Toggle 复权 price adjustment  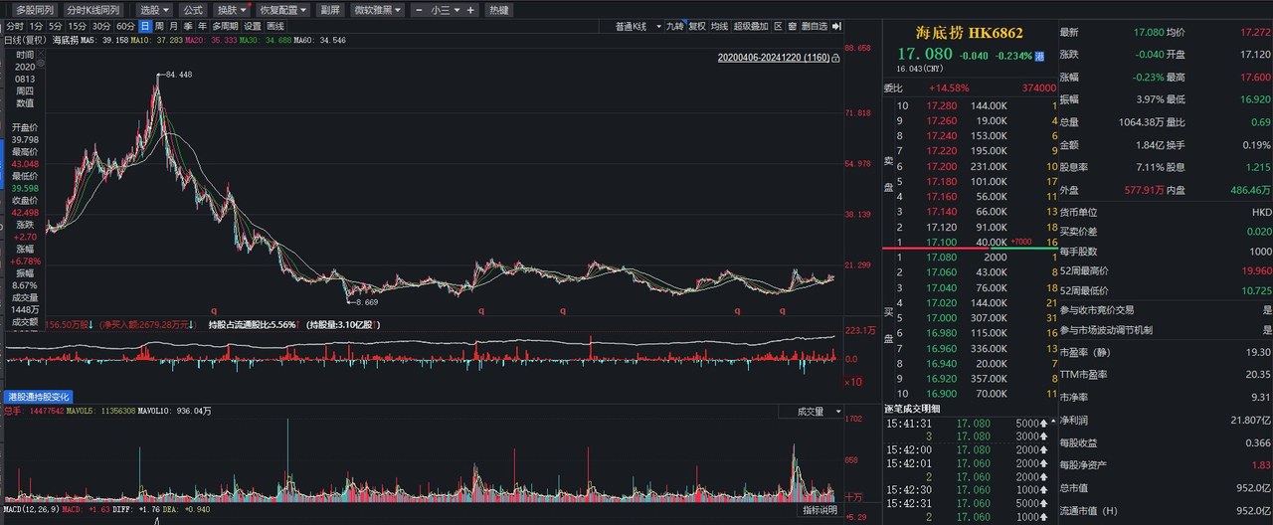697,26
